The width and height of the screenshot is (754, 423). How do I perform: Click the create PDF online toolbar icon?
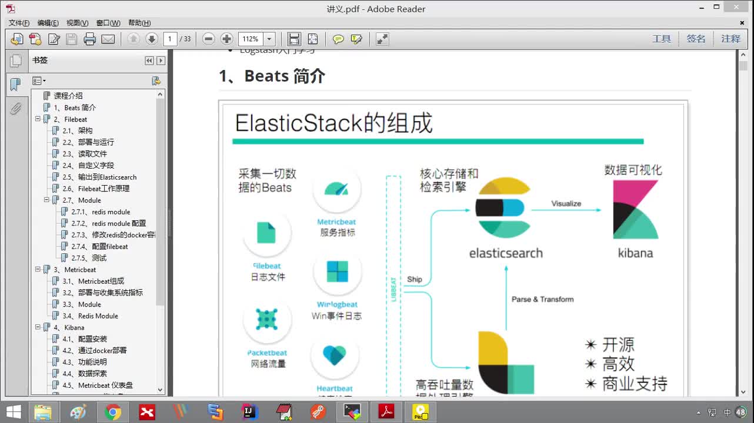coord(17,39)
